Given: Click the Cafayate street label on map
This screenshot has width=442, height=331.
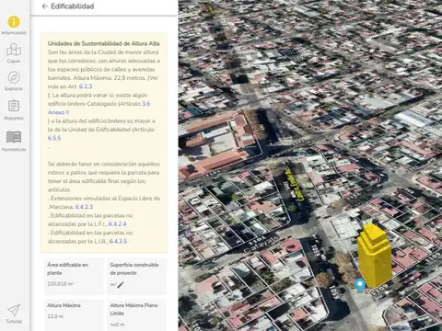Looking at the screenshot, I should click(262, 244).
